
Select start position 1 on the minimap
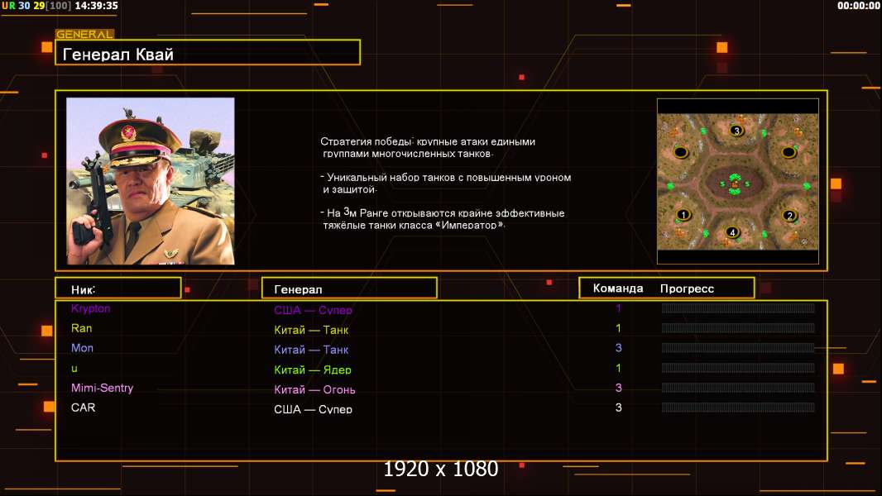tap(683, 215)
